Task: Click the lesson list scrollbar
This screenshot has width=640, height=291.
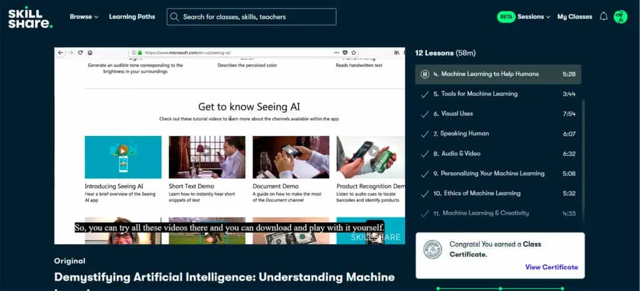Action: tap(583, 161)
